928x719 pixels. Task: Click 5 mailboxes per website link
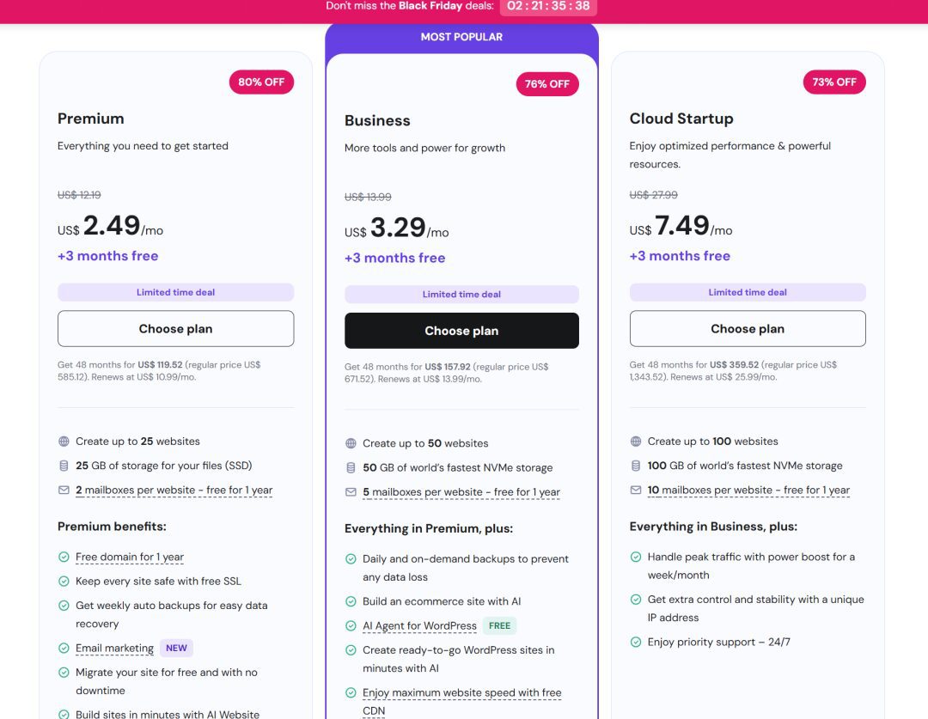pyautogui.click(x=461, y=492)
